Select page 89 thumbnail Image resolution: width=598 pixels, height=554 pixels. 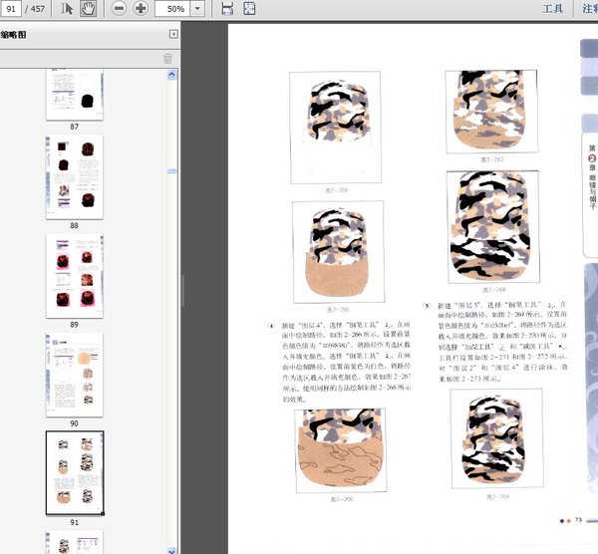[x=74, y=269]
